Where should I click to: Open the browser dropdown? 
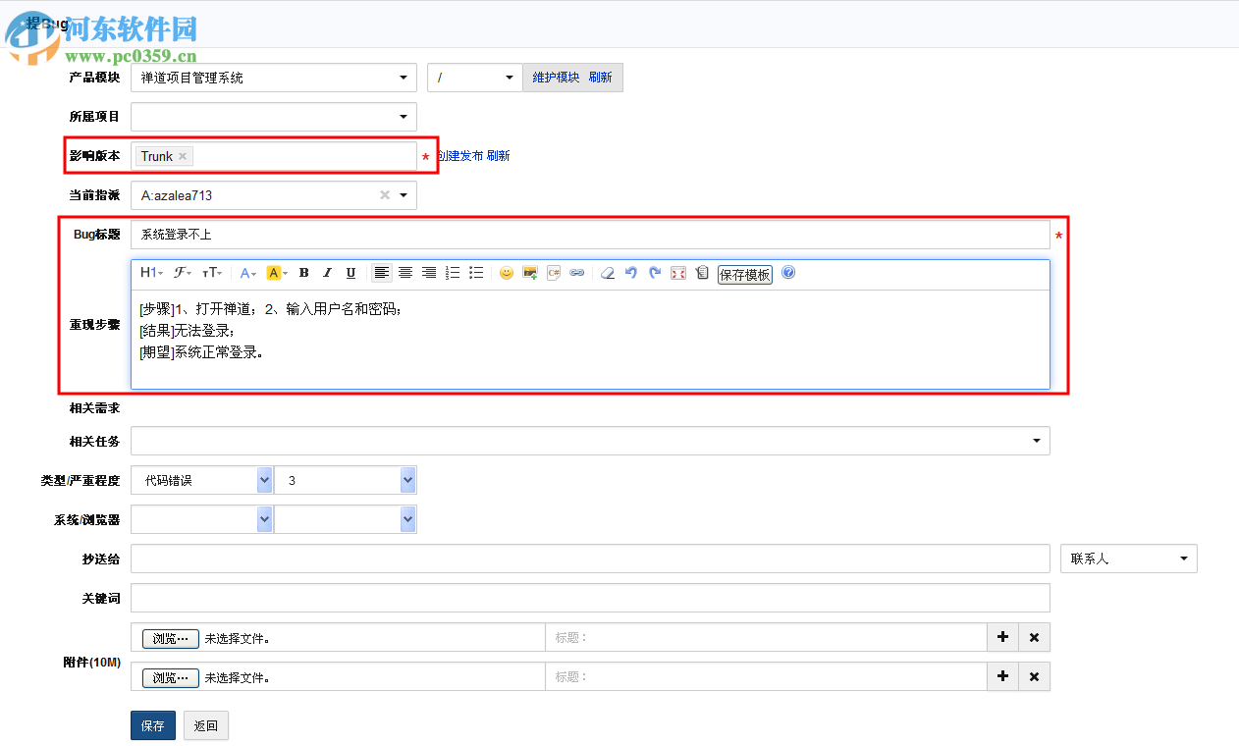click(x=346, y=519)
